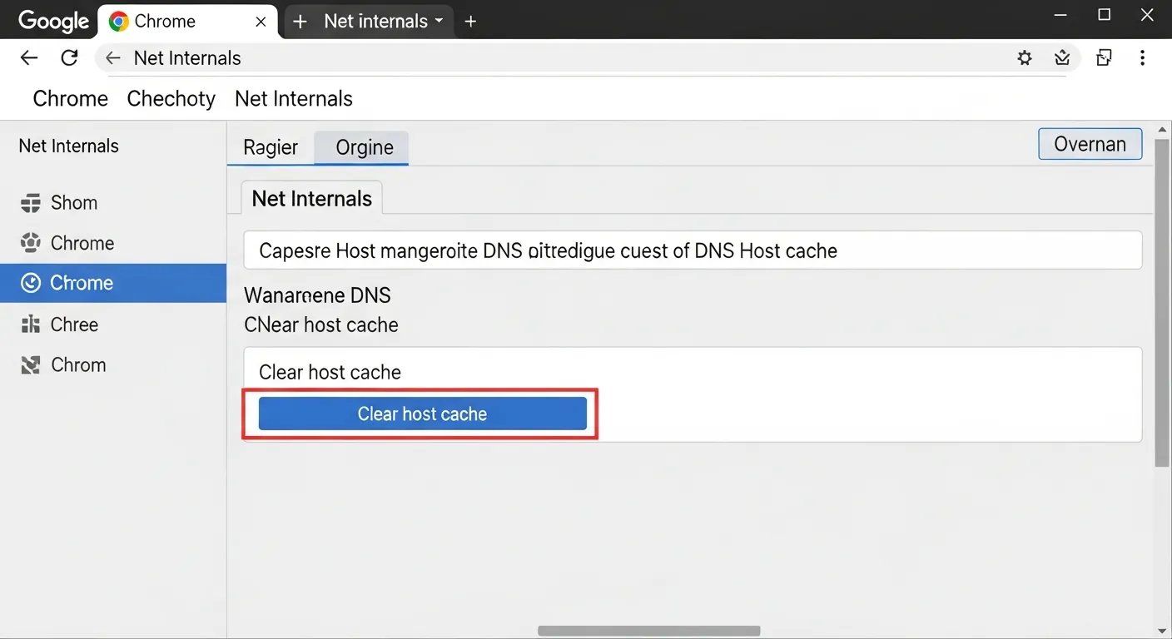Click the left arrow inside the address bar
Image resolution: width=1172 pixels, height=639 pixels.
[x=113, y=58]
